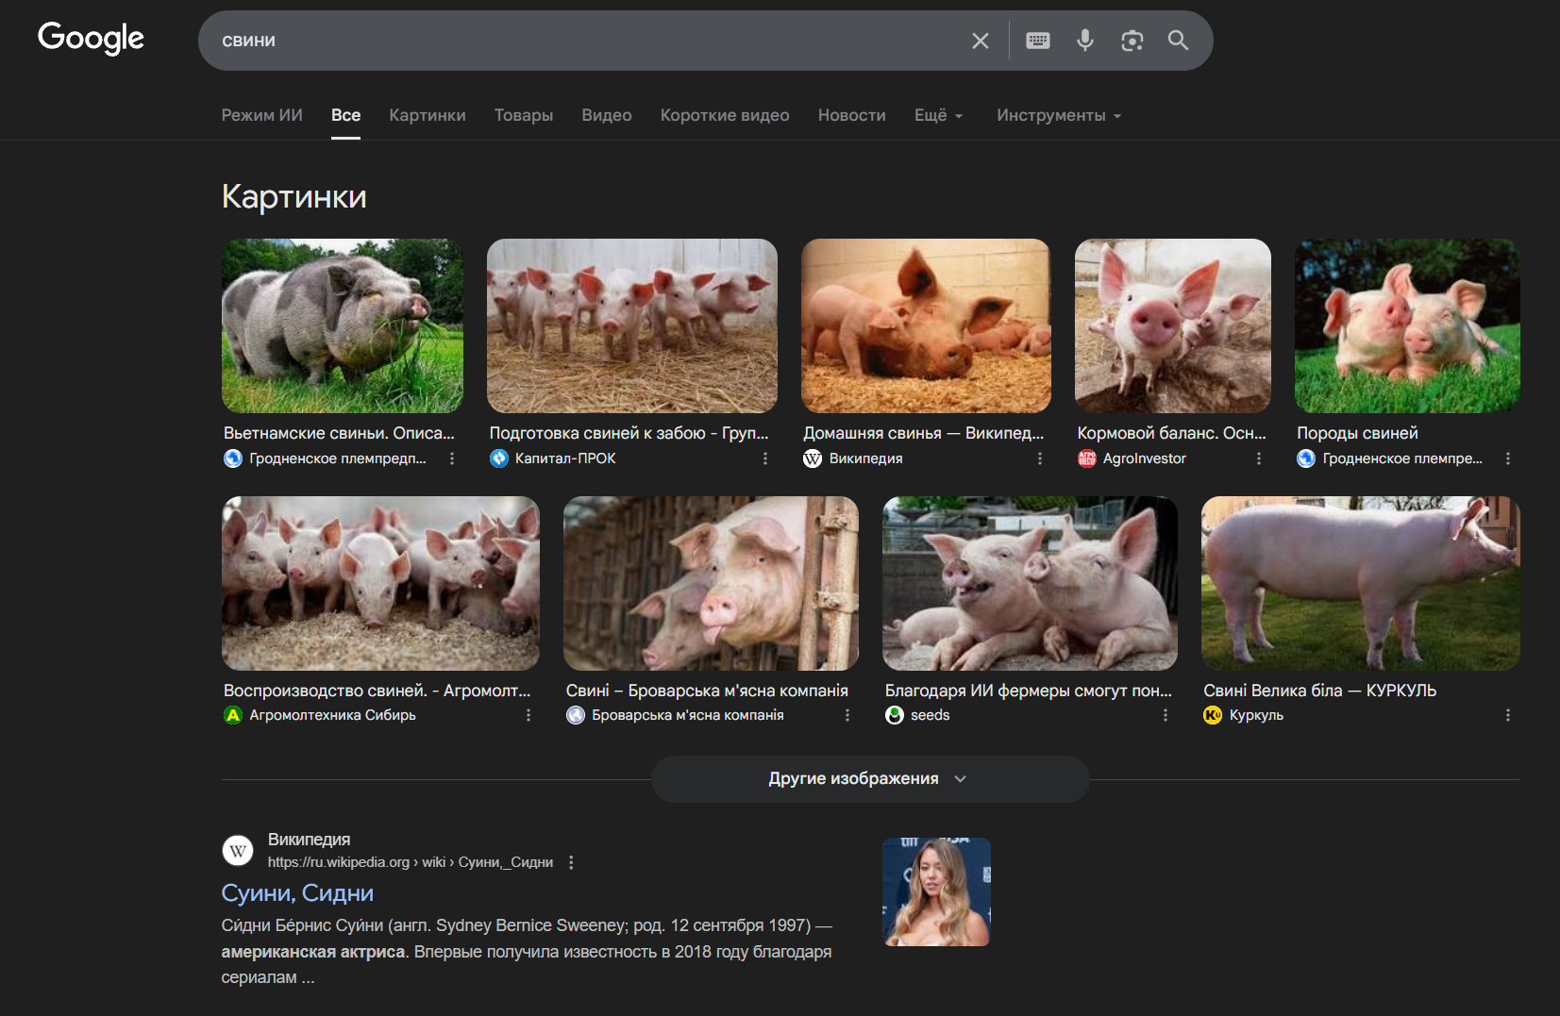The width and height of the screenshot is (1560, 1016).
Task: Switch to the Картинки tab
Action: pos(427,115)
